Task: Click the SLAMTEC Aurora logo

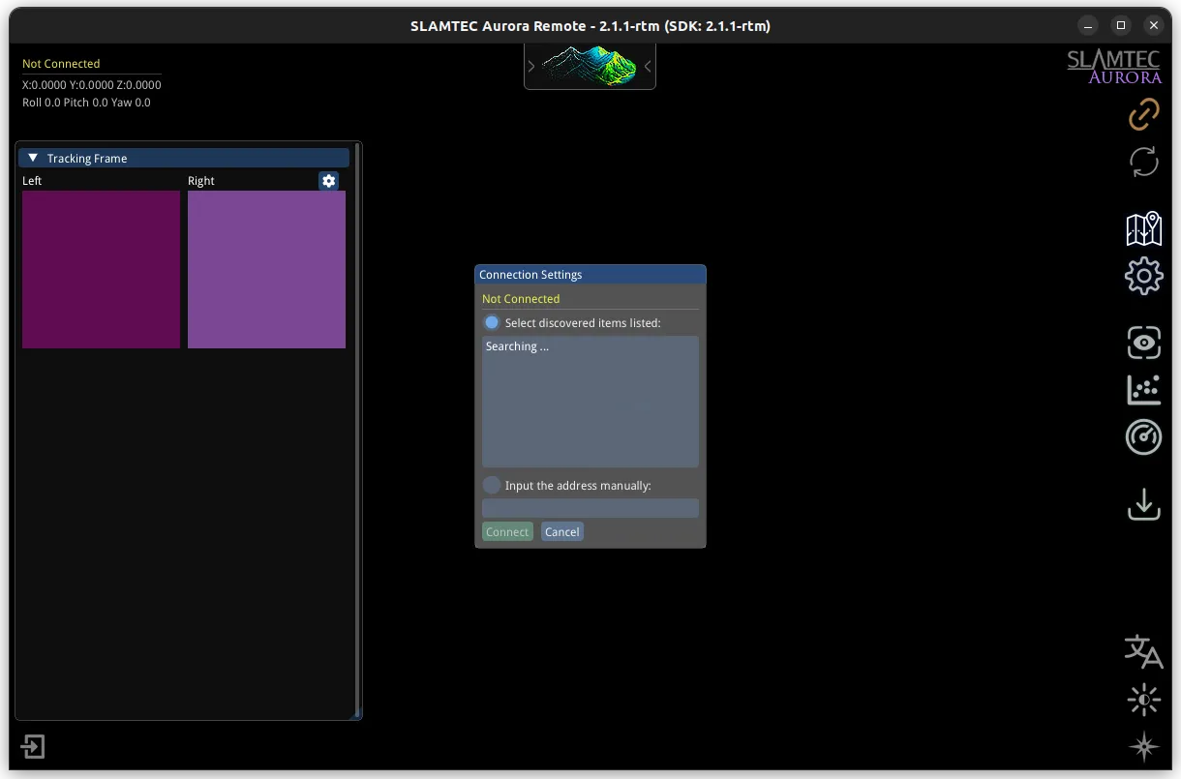Action: tap(1114, 67)
